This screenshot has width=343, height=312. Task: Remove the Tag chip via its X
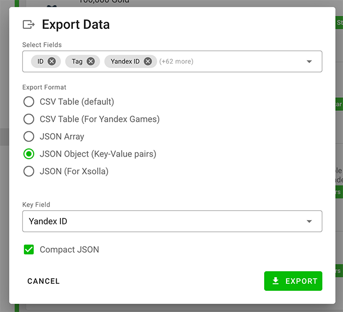91,61
